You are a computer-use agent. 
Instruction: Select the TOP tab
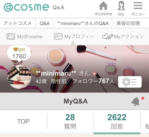(x=23, y=121)
